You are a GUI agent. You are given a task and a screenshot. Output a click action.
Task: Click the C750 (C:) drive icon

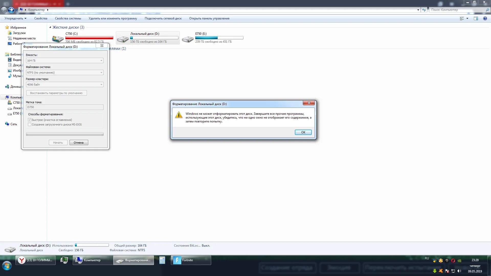pos(58,39)
